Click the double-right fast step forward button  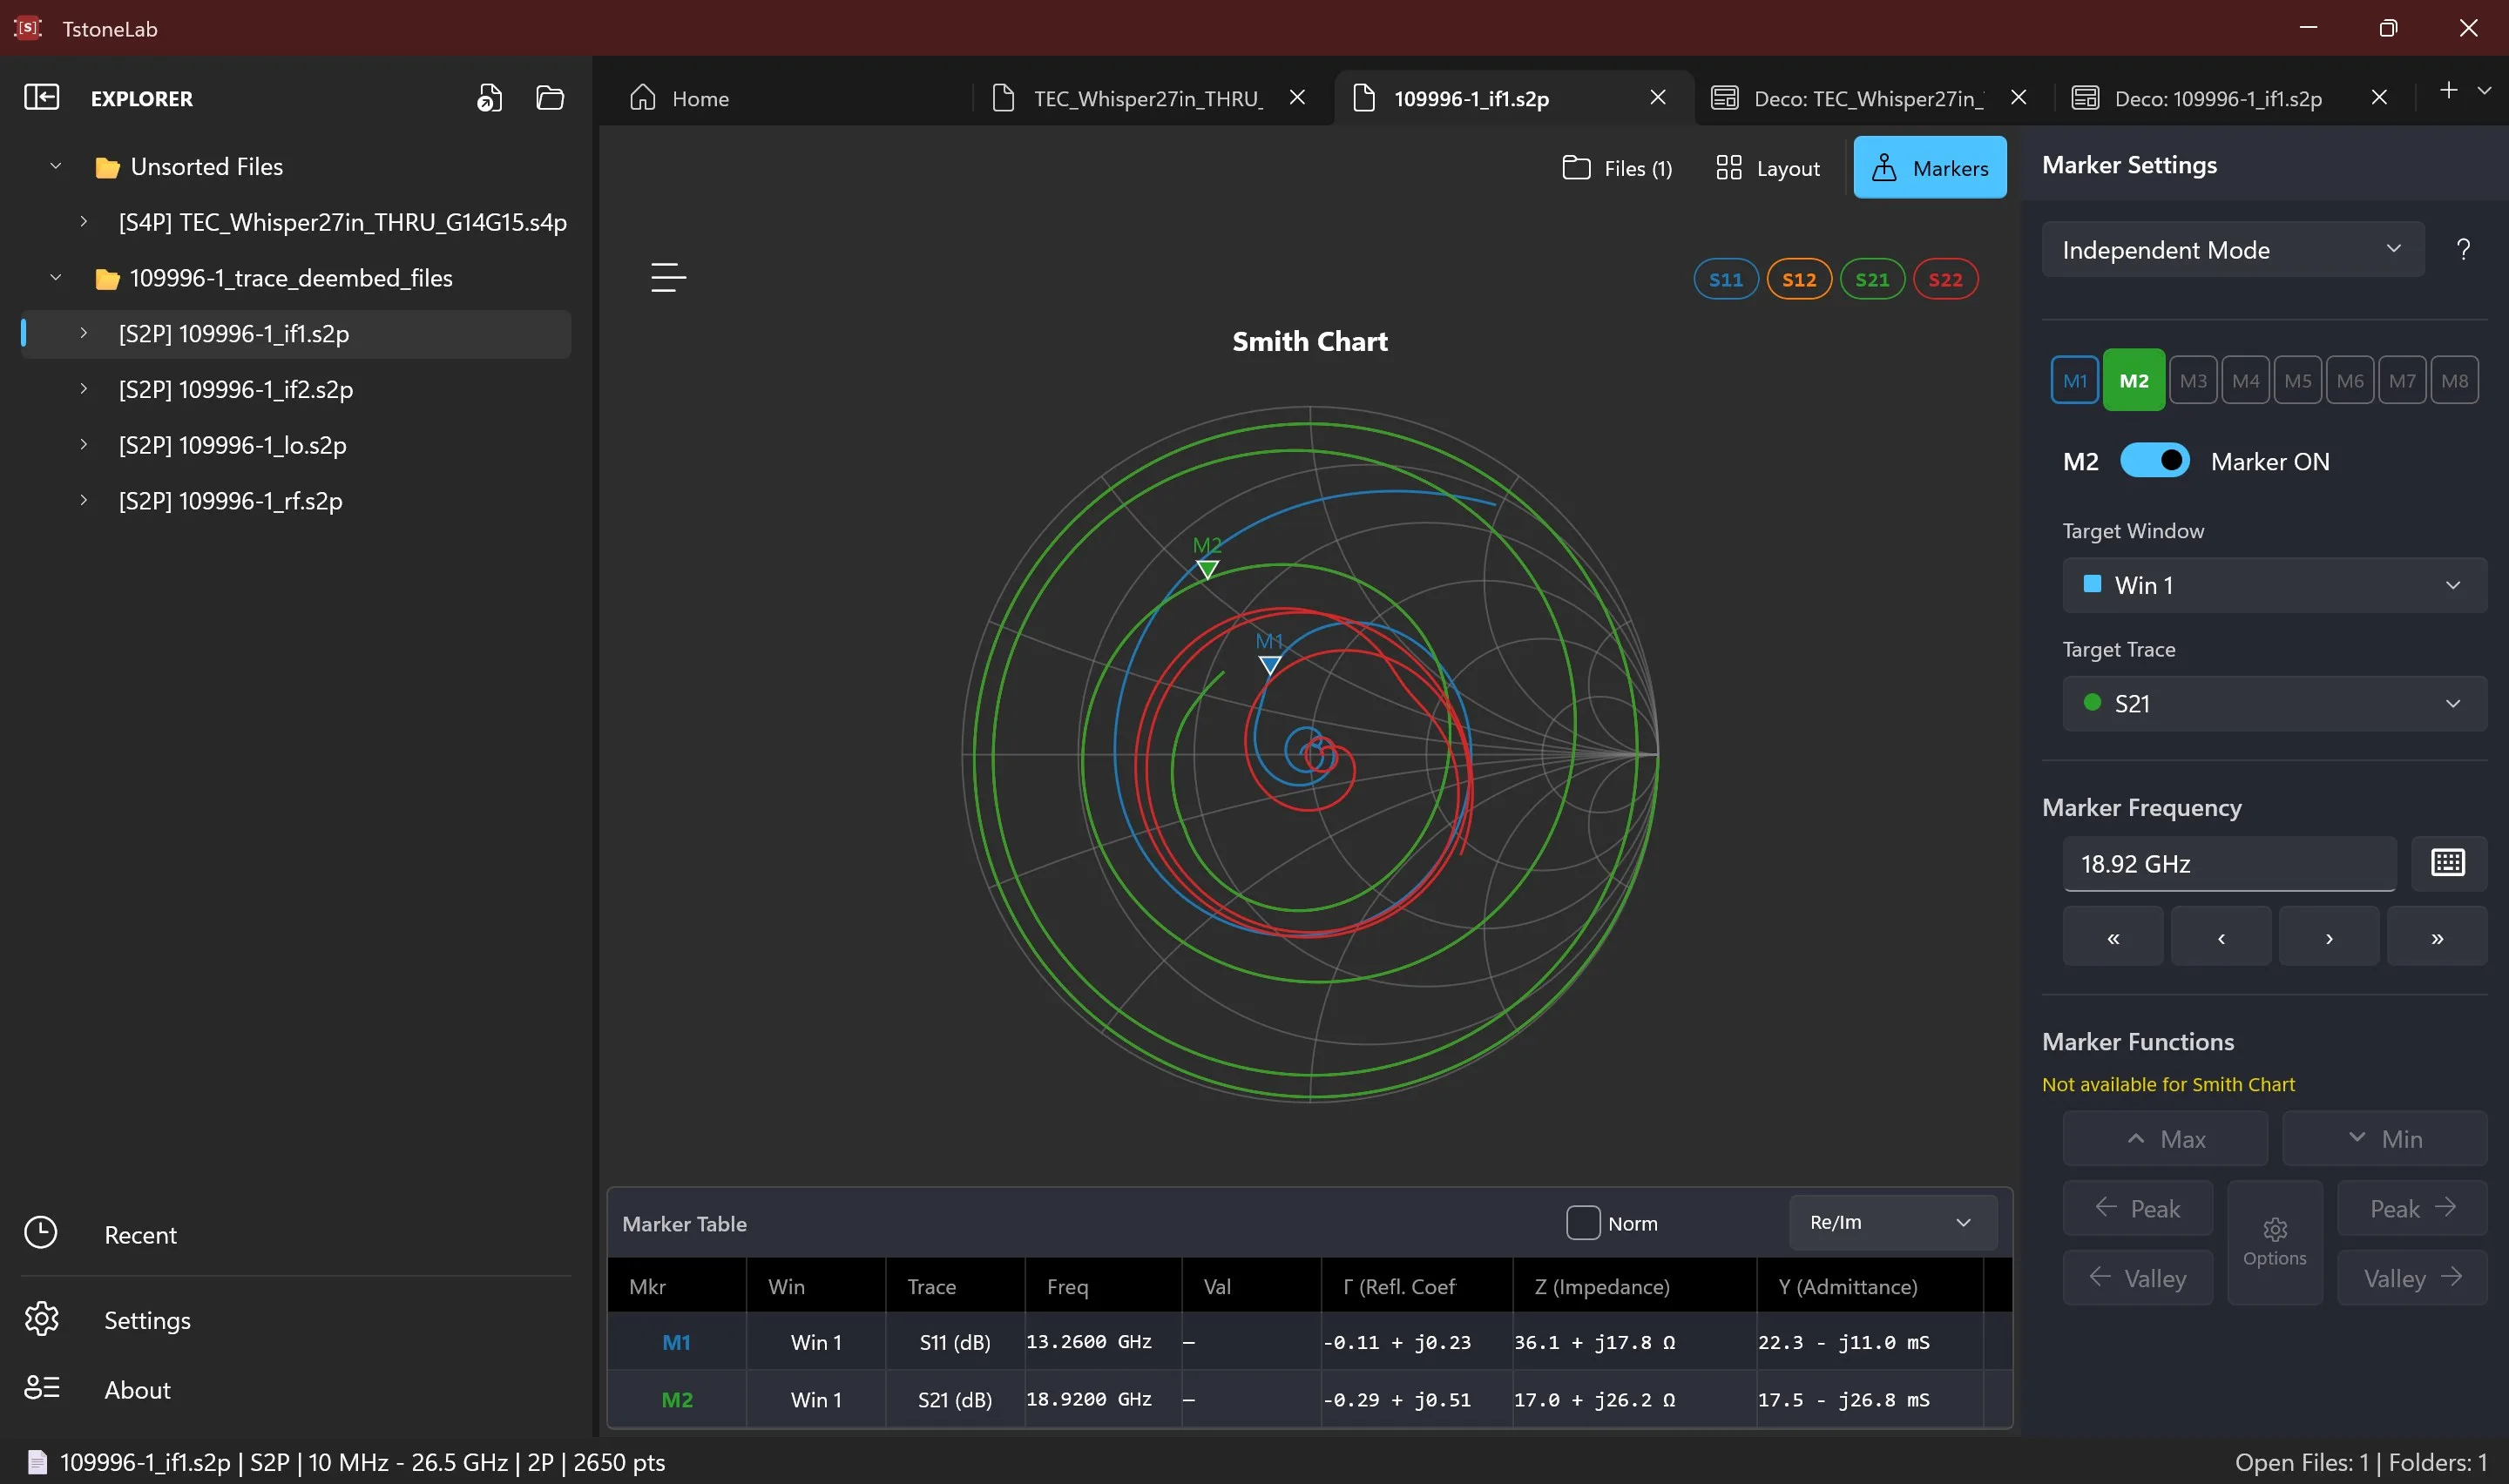click(2436, 937)
